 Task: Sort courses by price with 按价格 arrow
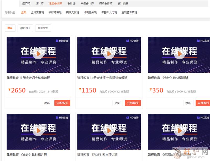click(25, 28)
